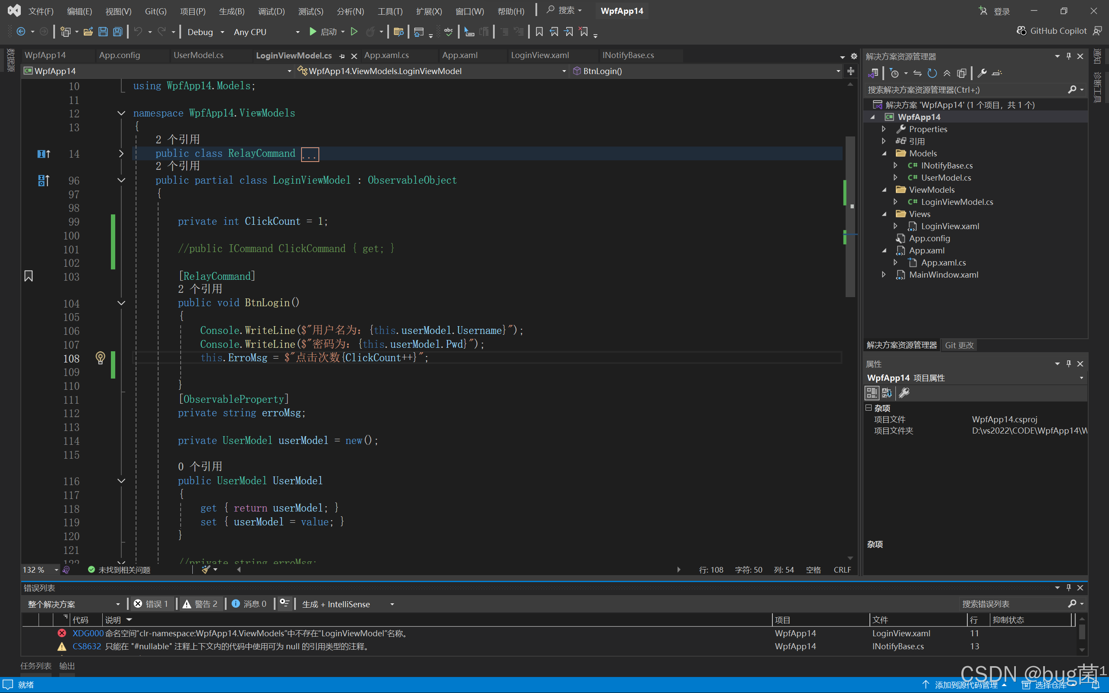This screenshot has height=693, width=1109.
Task: Click Categorized view icon in Properties panel
Action: click(871, 393)
